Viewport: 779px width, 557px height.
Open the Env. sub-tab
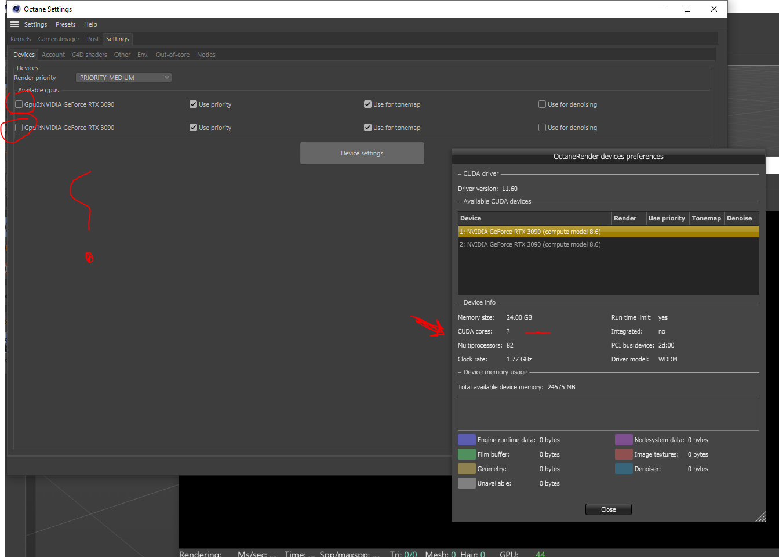pyautogui.click(x=143, y=55)
